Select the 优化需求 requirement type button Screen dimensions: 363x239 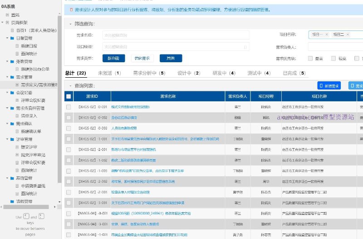tap(142, 58)
